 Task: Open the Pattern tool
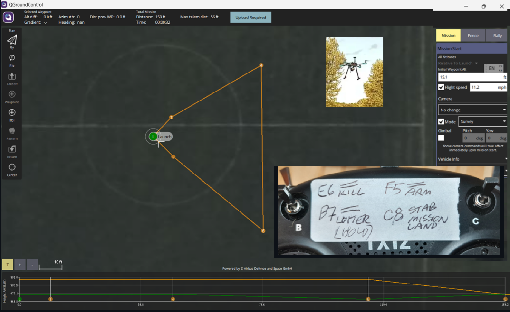click(x=11, y=131)
